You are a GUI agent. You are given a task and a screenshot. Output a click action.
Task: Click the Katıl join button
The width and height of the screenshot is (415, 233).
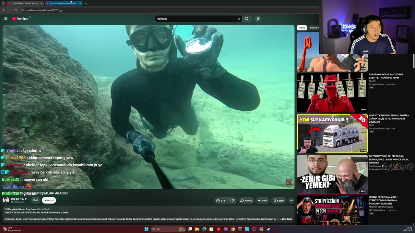click(x=36, y=200)
